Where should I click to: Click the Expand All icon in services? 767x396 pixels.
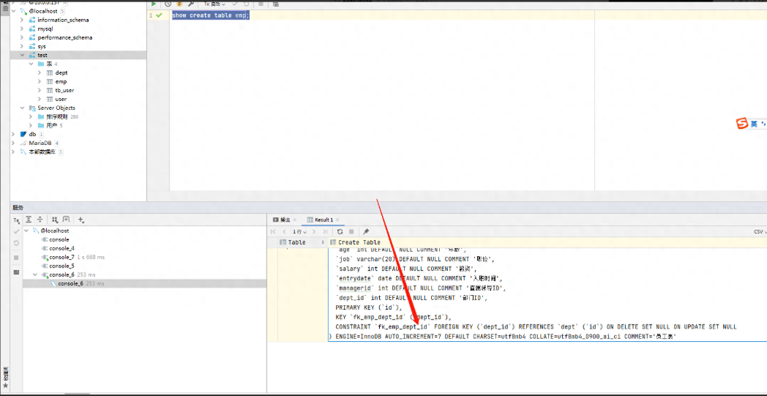pos(29,220)
